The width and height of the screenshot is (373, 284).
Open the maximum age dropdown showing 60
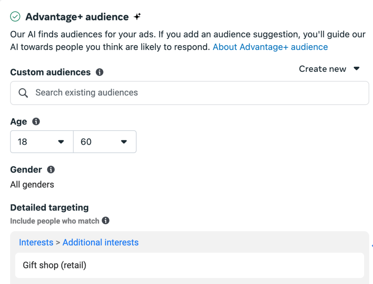click(x=105, y=142)
